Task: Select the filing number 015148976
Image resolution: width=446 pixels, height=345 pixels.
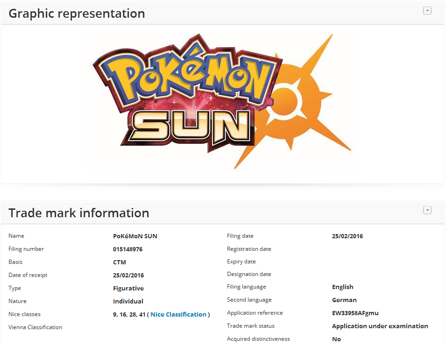Action: tap(127, 249)
